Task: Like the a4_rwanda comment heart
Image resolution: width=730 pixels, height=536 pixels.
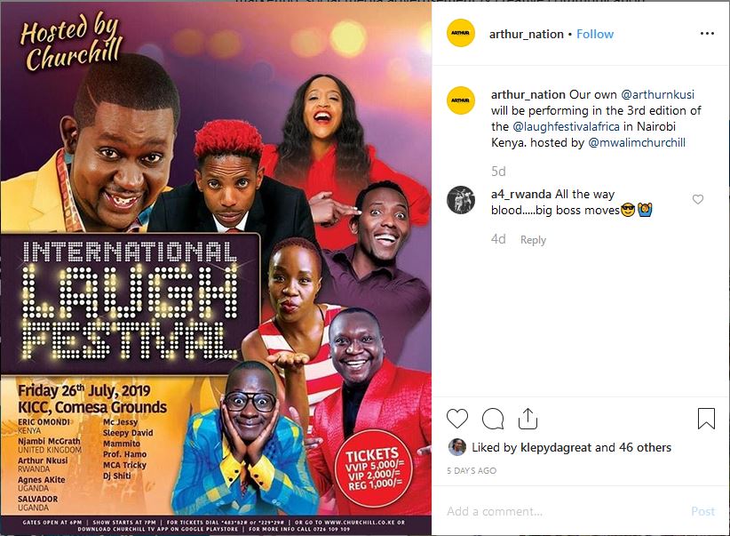Action: 697,199
